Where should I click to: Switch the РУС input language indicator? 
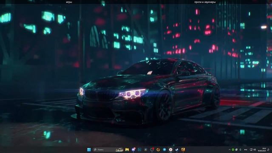(246, 150)
